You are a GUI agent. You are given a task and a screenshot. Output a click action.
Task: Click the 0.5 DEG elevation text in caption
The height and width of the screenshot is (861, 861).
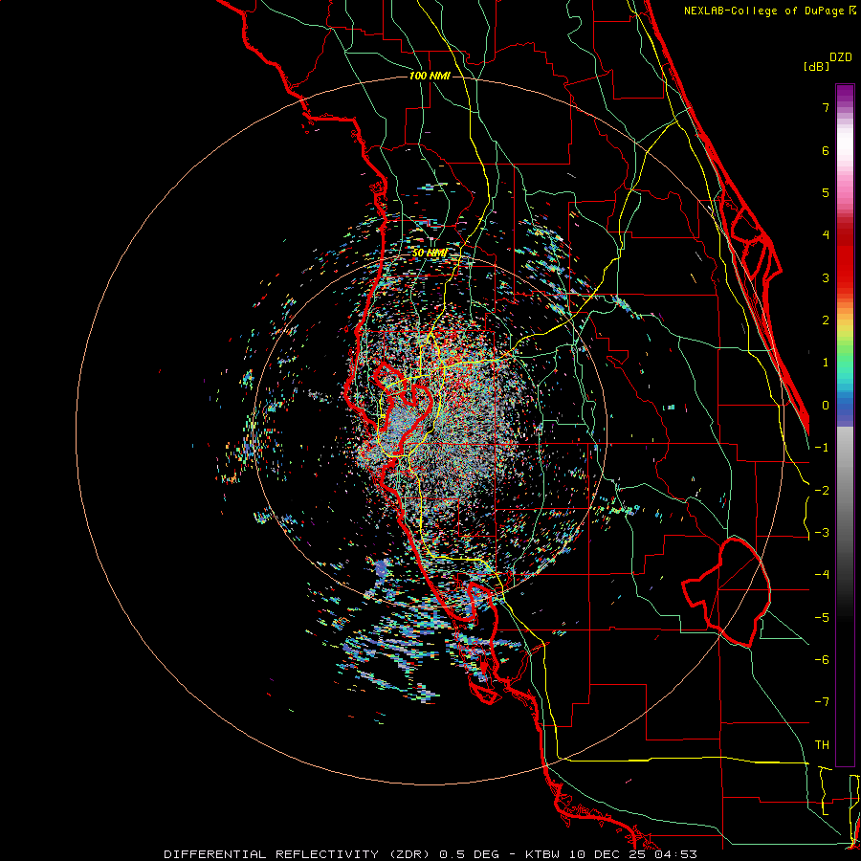point(469,854)
